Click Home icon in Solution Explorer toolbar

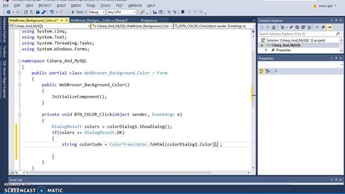tap(273, 27)
